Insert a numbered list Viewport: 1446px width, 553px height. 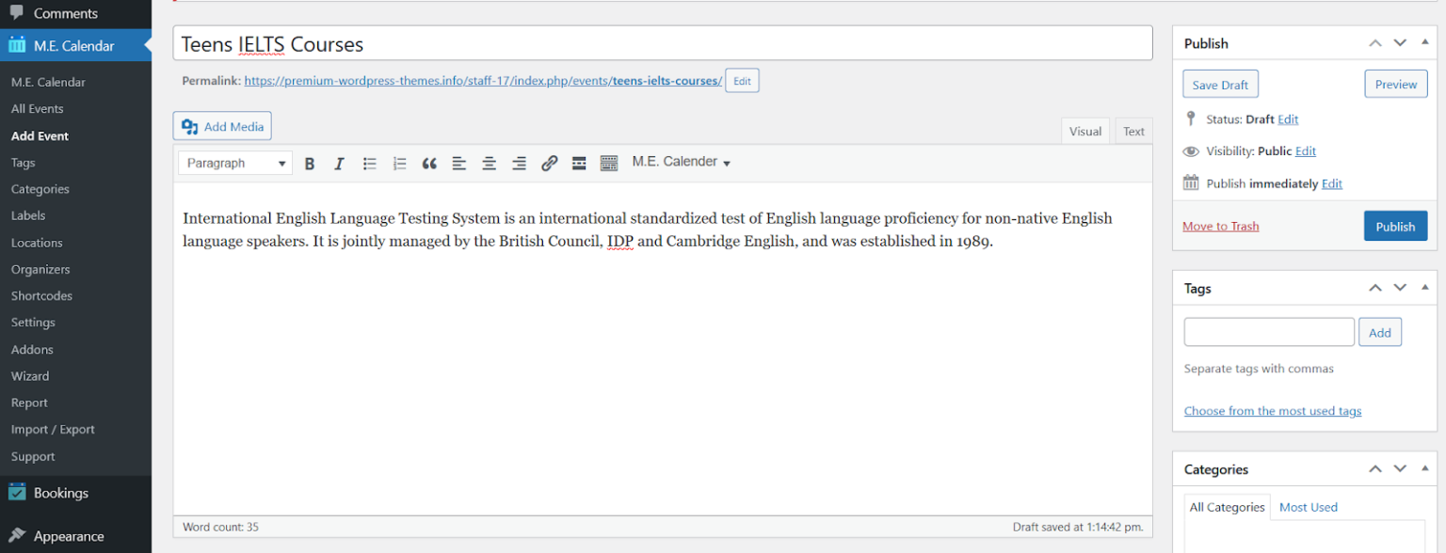point(400,164)
